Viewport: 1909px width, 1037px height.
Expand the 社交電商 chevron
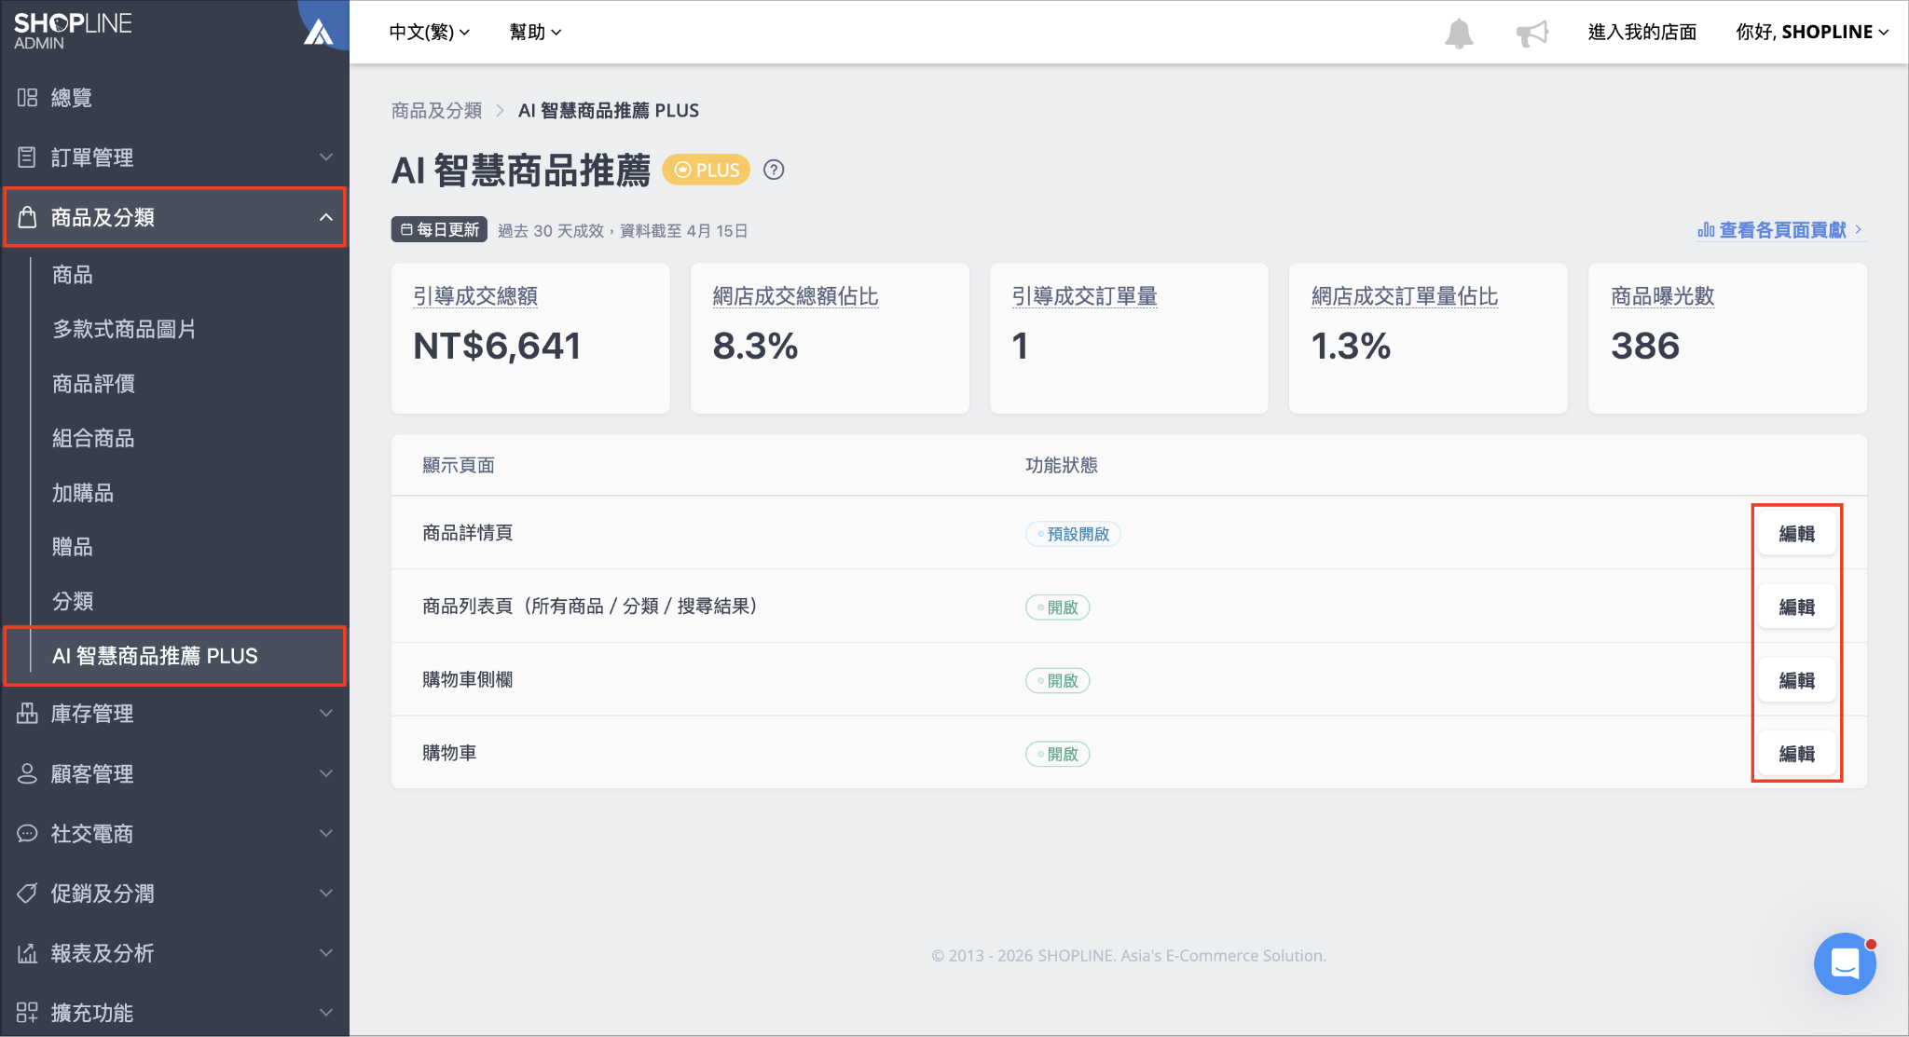click(x=325, y=833)
